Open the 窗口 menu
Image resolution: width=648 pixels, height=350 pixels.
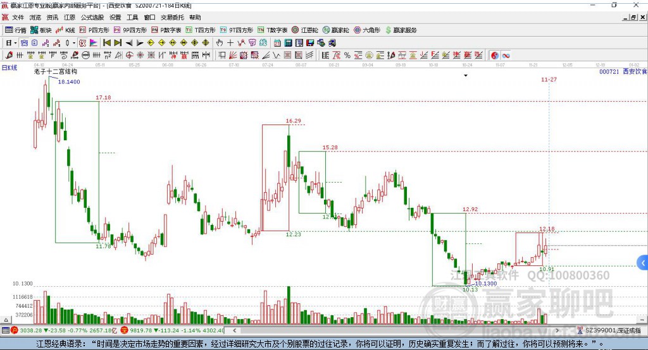tap(149, 17)
